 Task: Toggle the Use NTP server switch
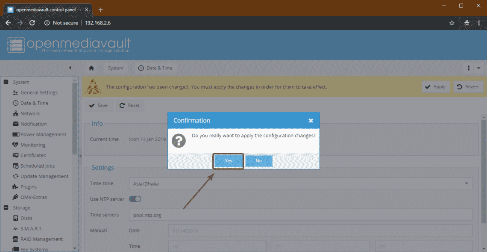135,199
